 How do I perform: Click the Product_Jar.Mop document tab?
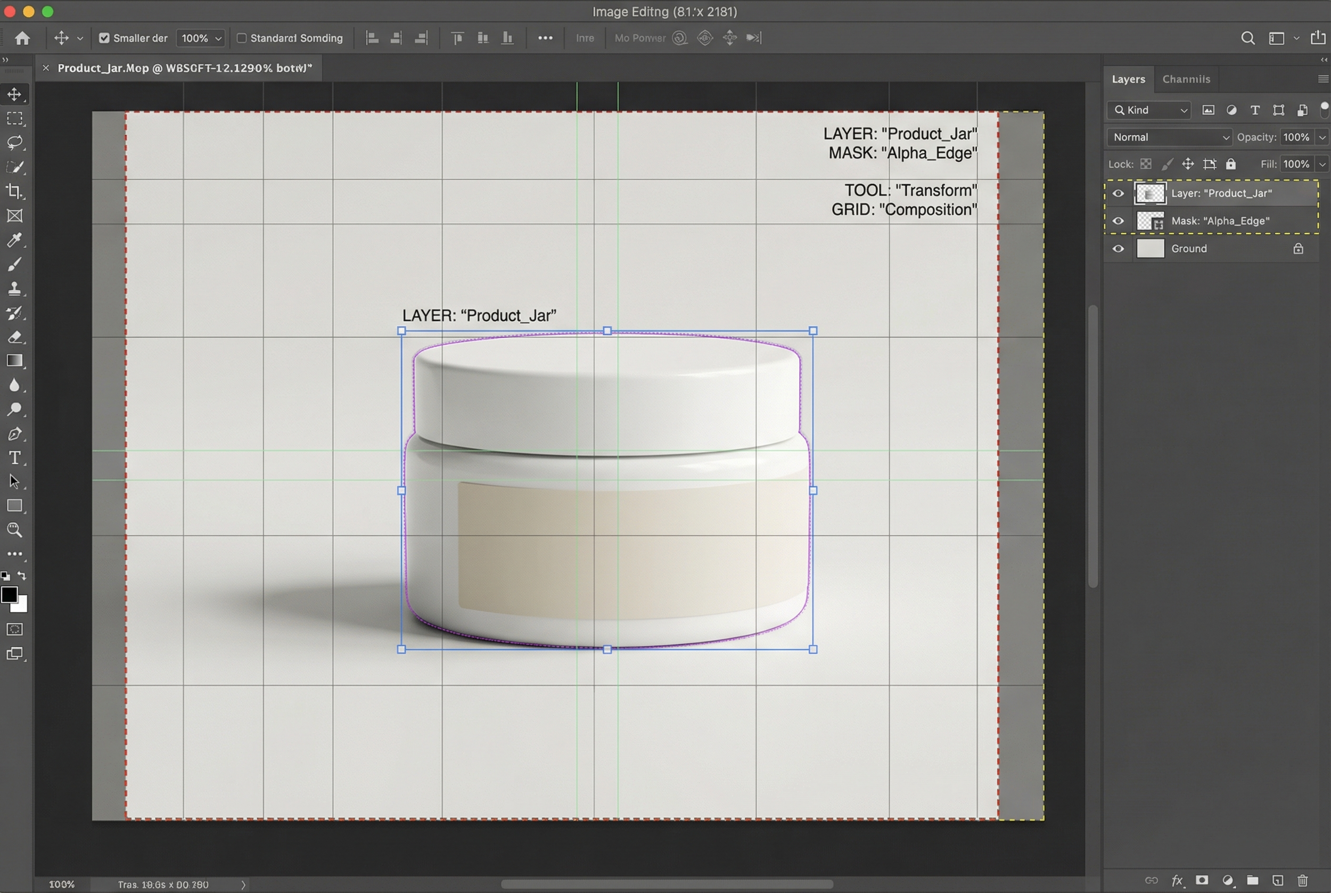tap(184, 68)
